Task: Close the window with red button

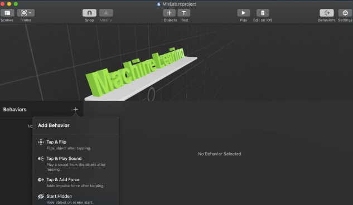Action: [2, 4]
